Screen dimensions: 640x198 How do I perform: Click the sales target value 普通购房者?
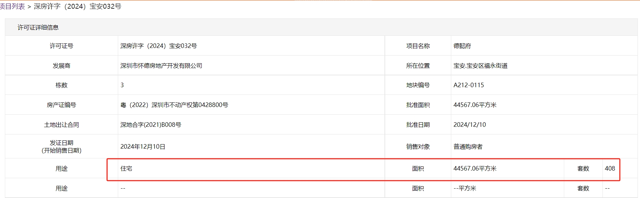(x=468, y=147)
